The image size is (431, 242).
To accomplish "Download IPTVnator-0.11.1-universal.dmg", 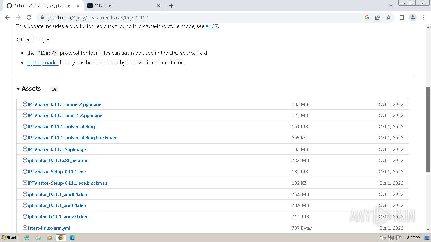I will coord(61,127).
